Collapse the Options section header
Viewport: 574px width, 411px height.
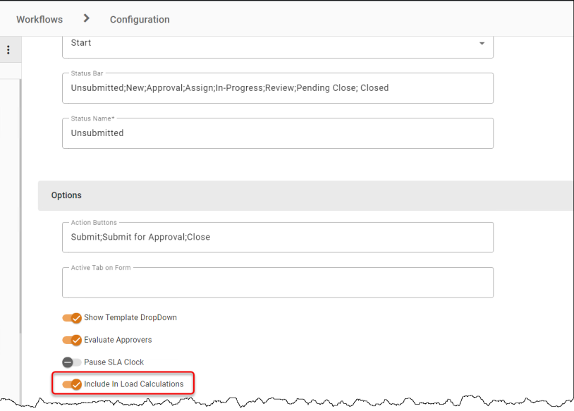[x=305, y=195]
